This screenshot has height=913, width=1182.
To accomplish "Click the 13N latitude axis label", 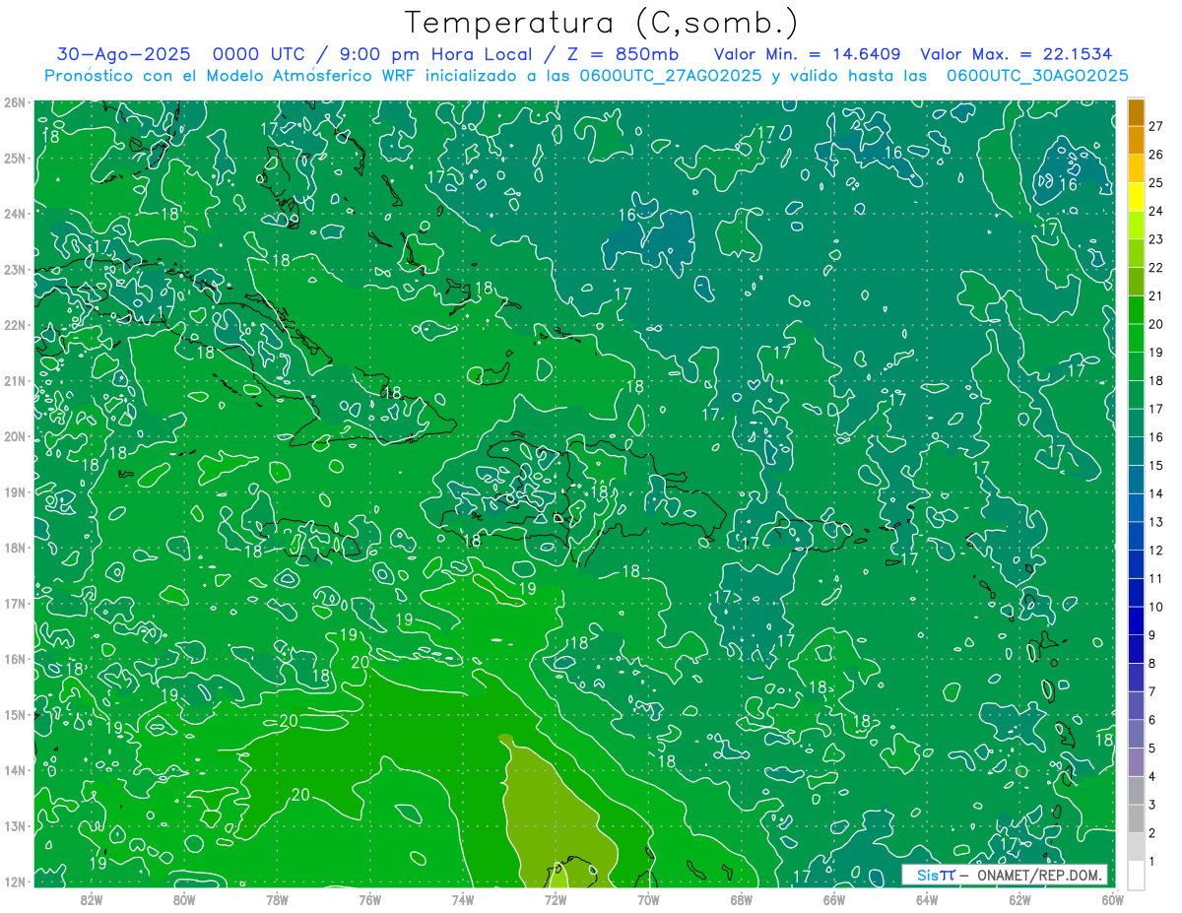I will pyautogui.click(x=14, y=825).
